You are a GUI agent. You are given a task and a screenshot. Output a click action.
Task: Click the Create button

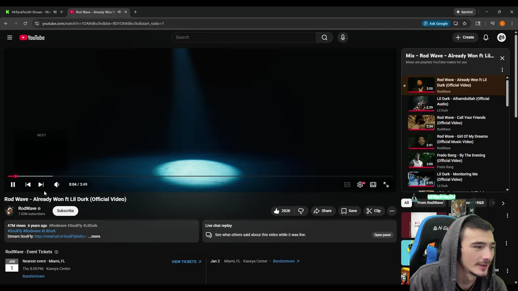[x=465, y=37]
